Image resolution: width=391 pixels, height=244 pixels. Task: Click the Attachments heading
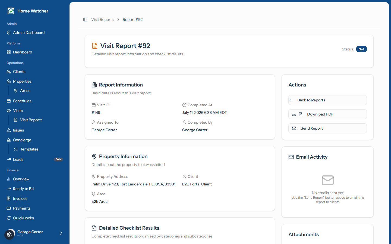[x=304, y=235]
